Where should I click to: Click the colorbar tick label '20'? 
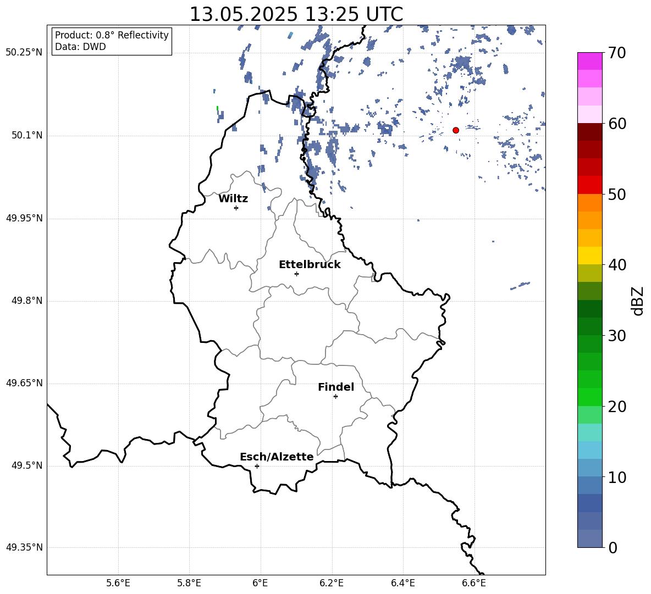point(617,407)
